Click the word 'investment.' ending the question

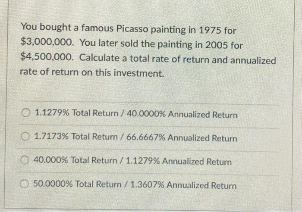[x=138, y=73]
